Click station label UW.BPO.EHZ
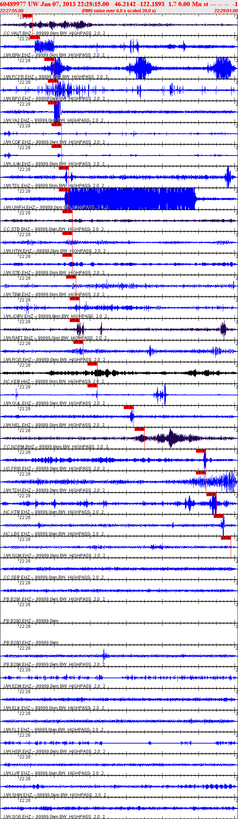The width and height of the screenshot is (238, 819). point(17,99)
